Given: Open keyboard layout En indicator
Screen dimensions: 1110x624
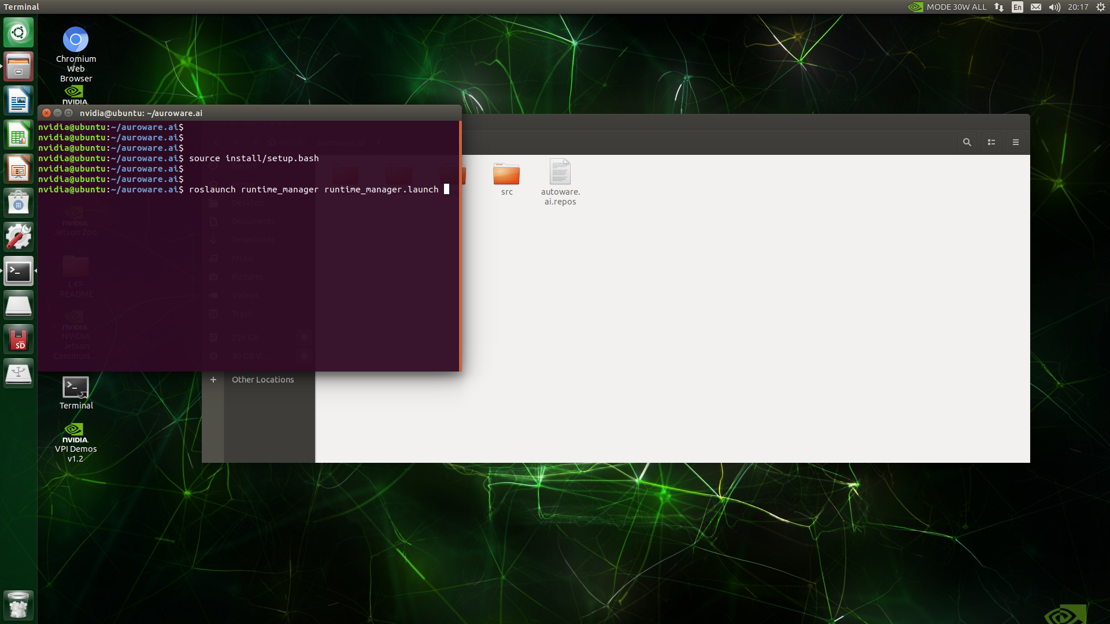Looking at the screenshot, I should [1017, 7].
